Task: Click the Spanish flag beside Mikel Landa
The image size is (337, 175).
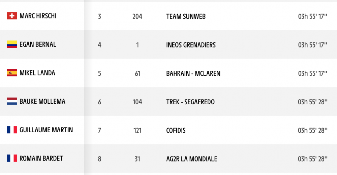Action: [12, 73]
